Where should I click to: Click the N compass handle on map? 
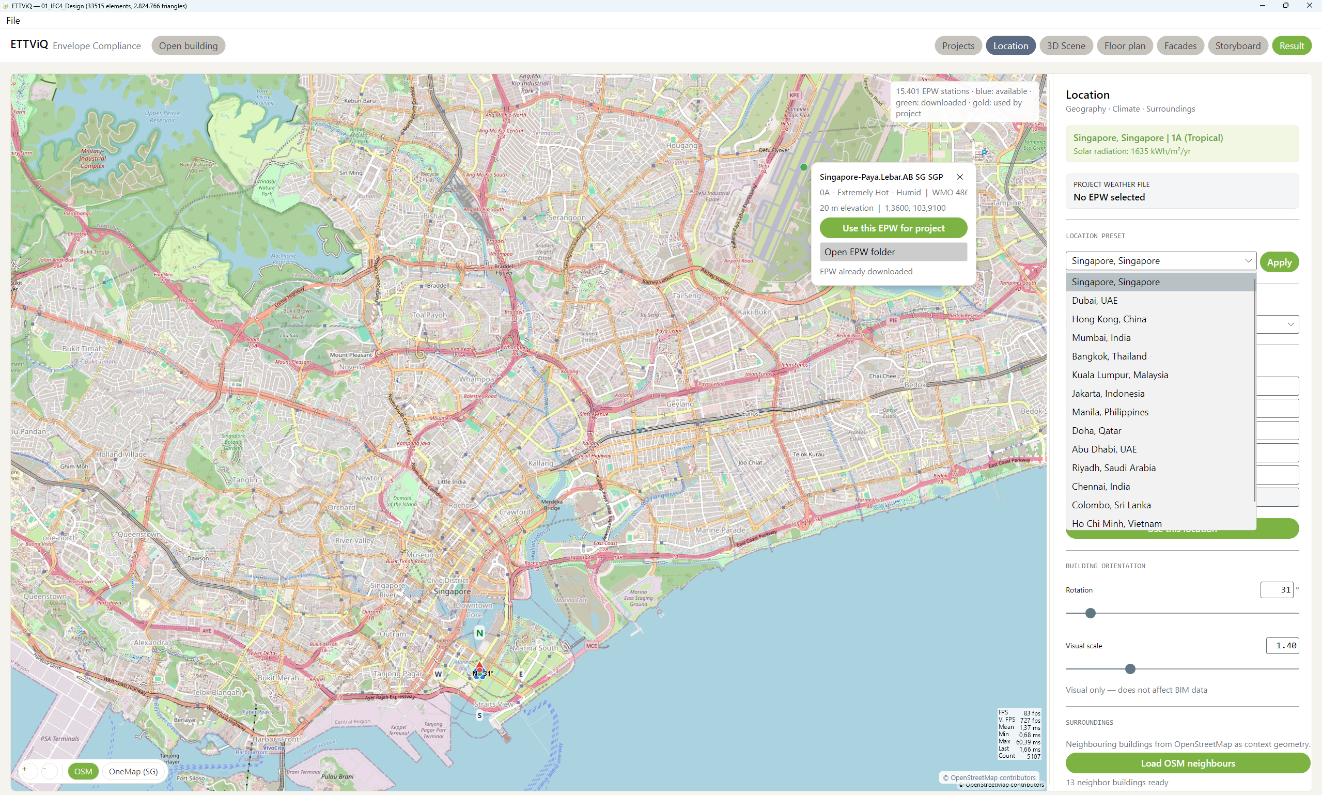[479, 633]
